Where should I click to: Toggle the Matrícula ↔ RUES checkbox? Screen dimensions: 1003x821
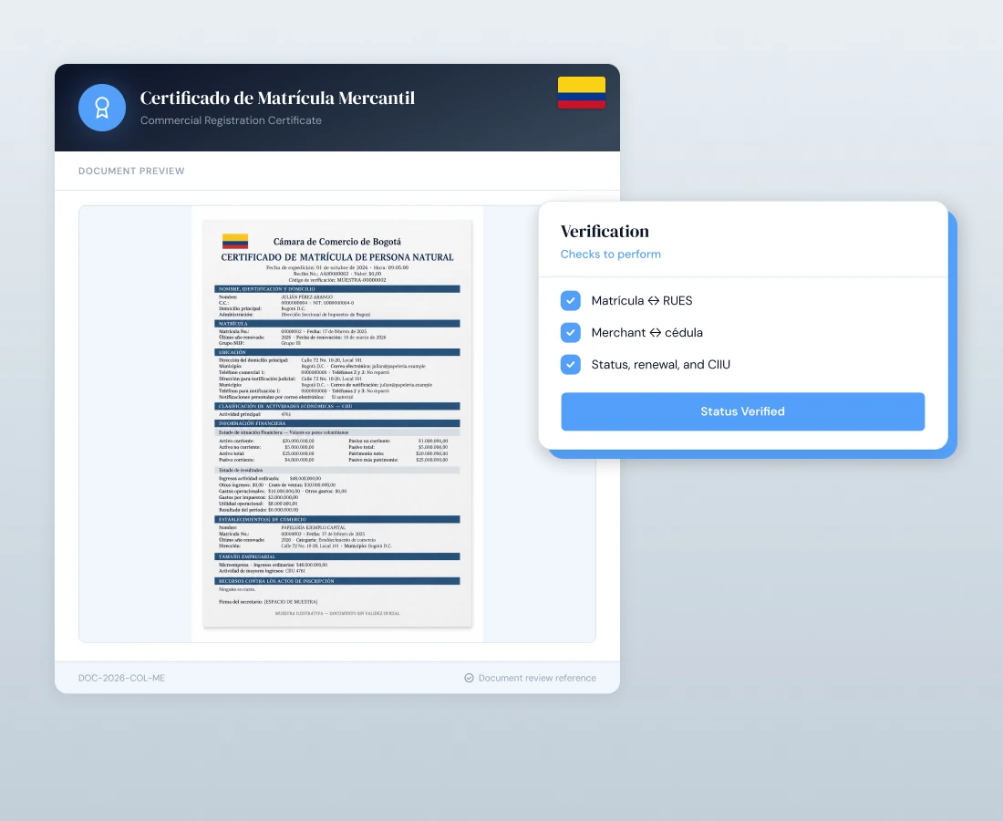571,301
